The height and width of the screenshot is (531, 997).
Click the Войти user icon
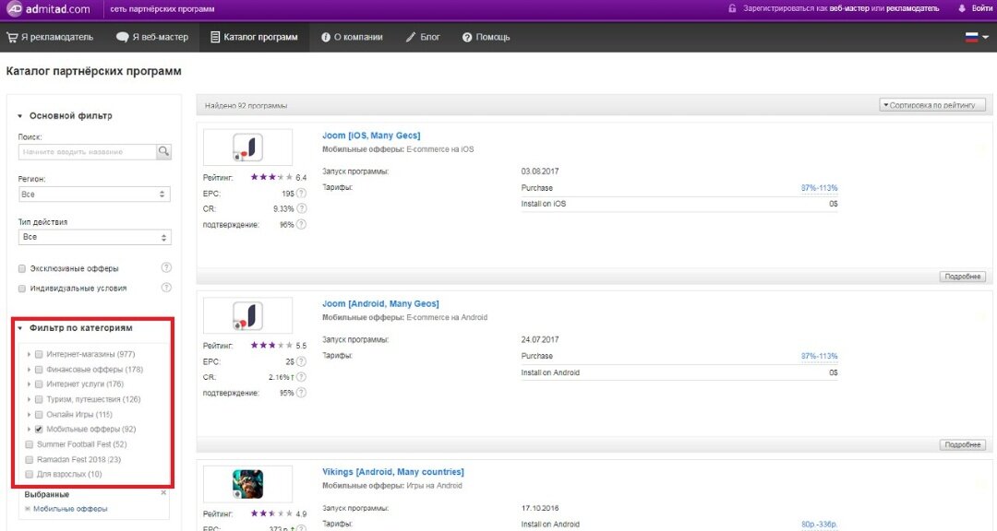[x=961, y=8]
